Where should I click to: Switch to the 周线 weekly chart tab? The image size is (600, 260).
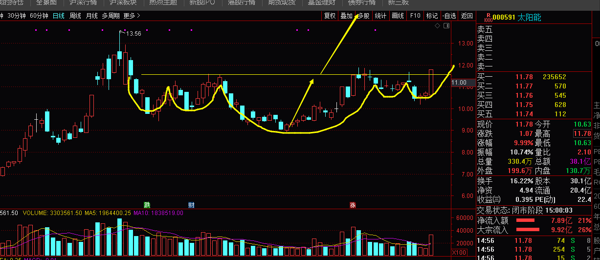coord(75,16)
